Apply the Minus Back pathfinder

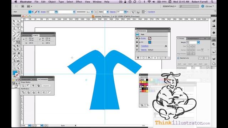48,92
